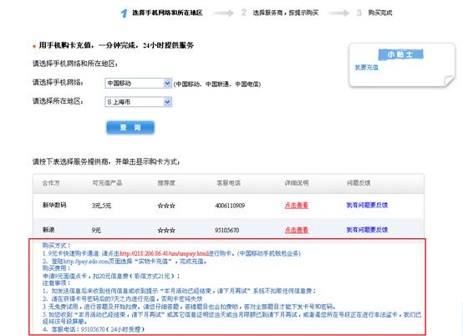This screenshot has height=336, width=463.
Task: Click 点击查看 for 新华数码 row
Action: 297,206
